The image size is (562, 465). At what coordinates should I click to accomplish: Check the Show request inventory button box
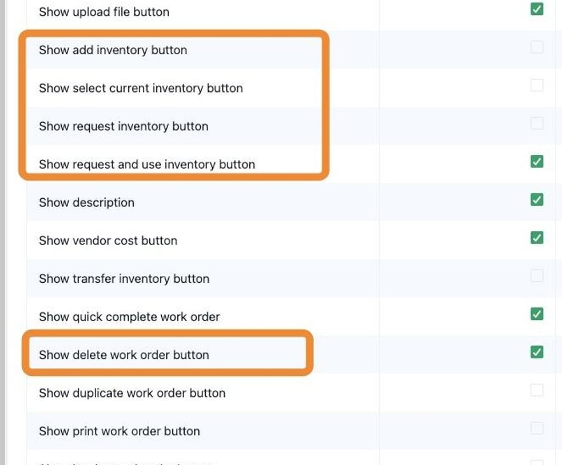click(x=536, y=123)
